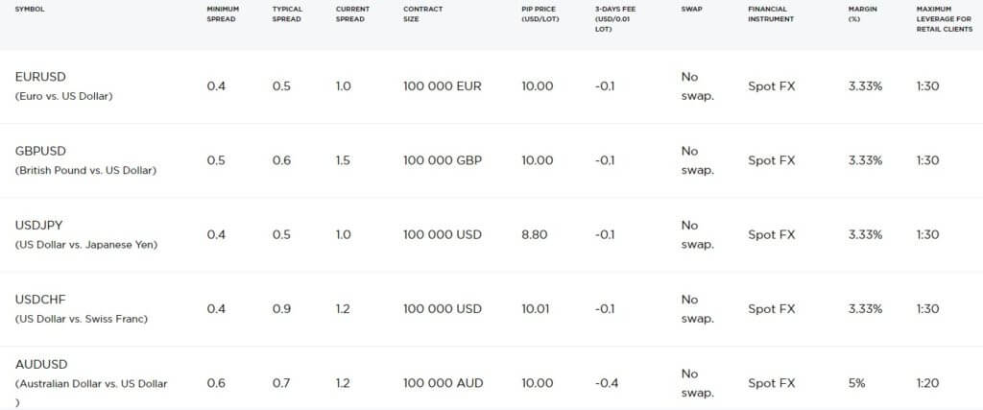This screenshot has width=983, height=410.
Task: Click the 100 000 AUD contract size
Action: coord(442,383)
